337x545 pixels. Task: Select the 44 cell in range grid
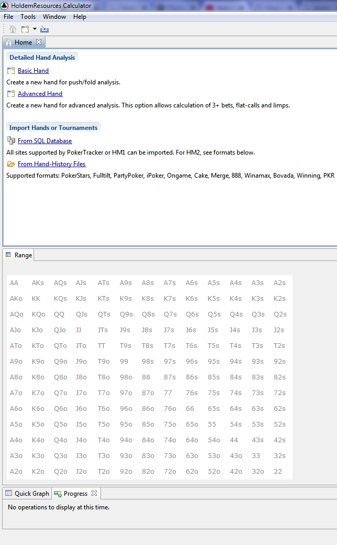[x=234, y=440]
